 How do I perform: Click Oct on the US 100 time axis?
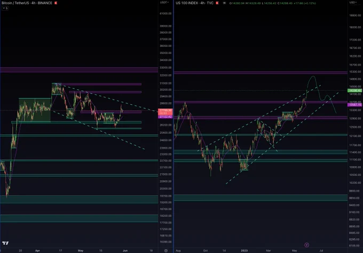[x=206, y=251]
